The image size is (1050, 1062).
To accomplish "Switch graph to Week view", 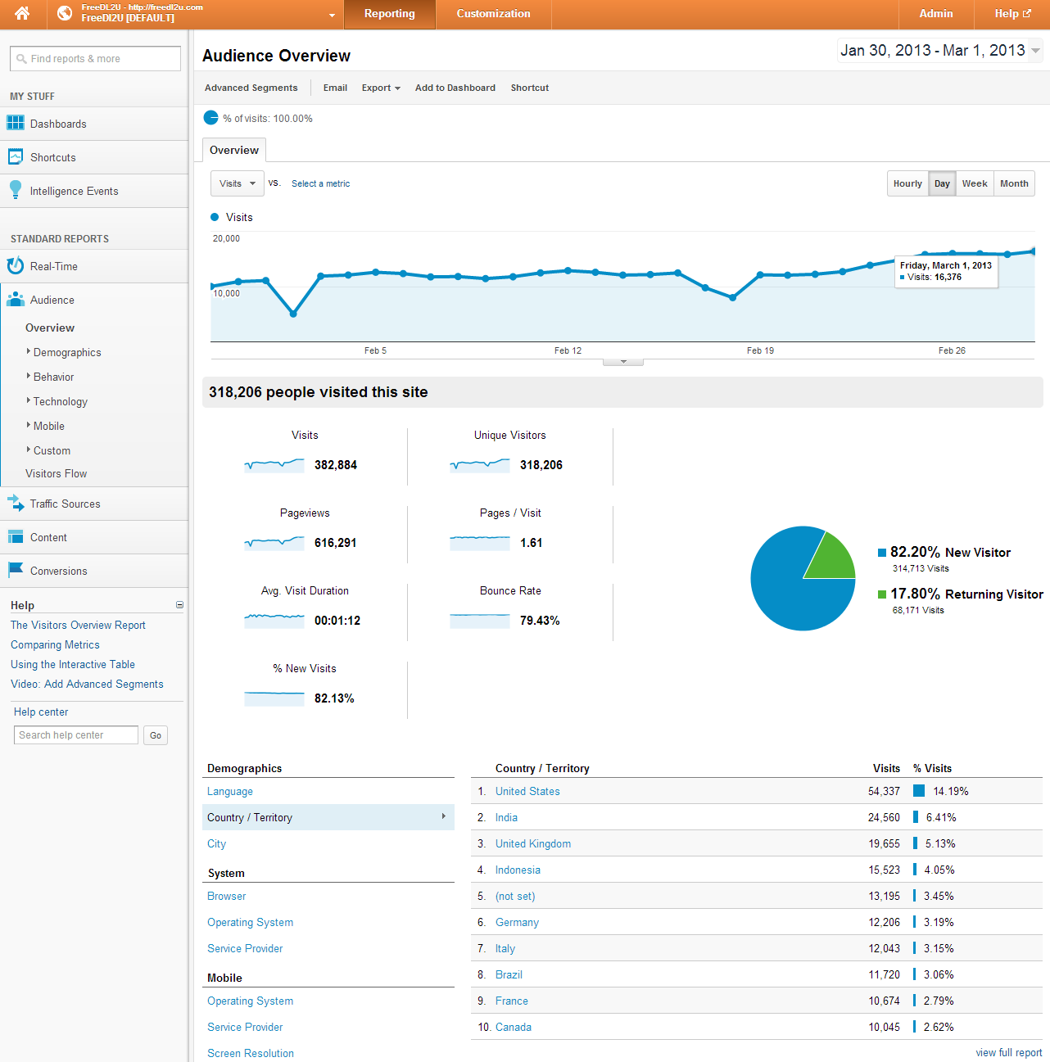I will tap(974, 183).
